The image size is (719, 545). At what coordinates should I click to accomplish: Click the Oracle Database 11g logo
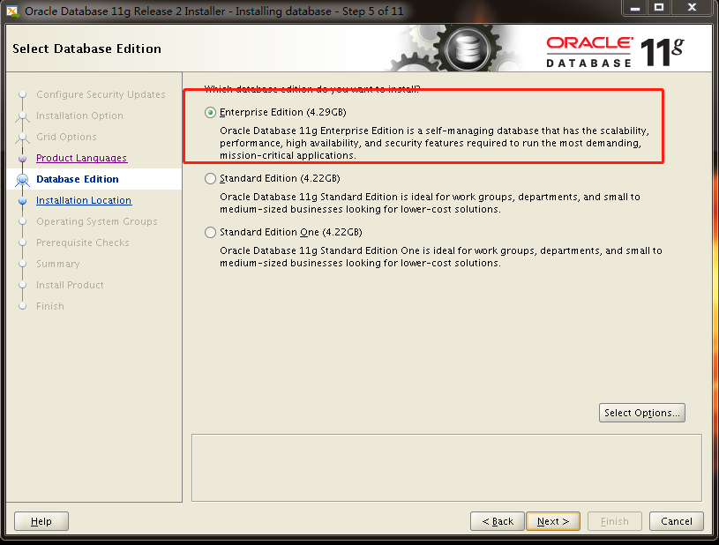(x=615, y=52)
